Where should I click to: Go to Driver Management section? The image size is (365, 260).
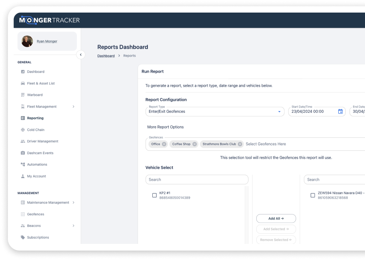pyautogui.click(x=43, y=141)
